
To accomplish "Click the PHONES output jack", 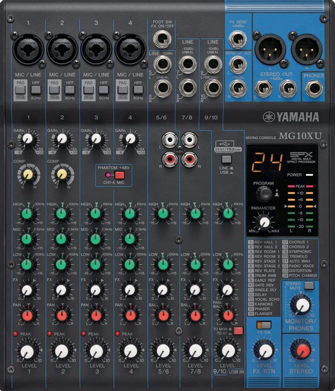I will tap(314, 89).
